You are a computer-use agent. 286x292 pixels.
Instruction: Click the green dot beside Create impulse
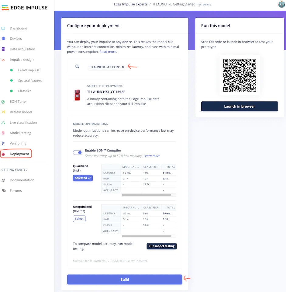coord(12,70)
